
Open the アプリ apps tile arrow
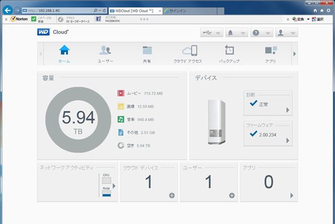coord(292,196)
